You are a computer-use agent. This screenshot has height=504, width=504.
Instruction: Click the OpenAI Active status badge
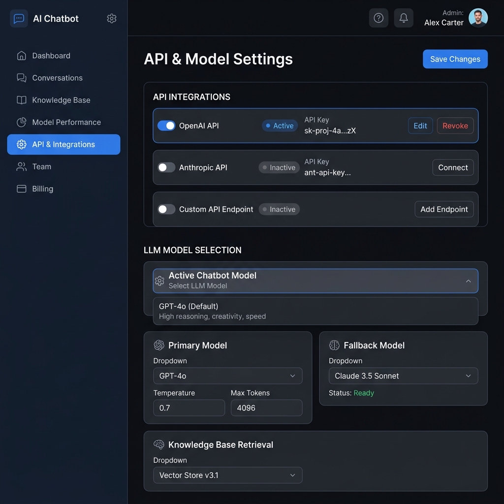[x=280, y=126]
